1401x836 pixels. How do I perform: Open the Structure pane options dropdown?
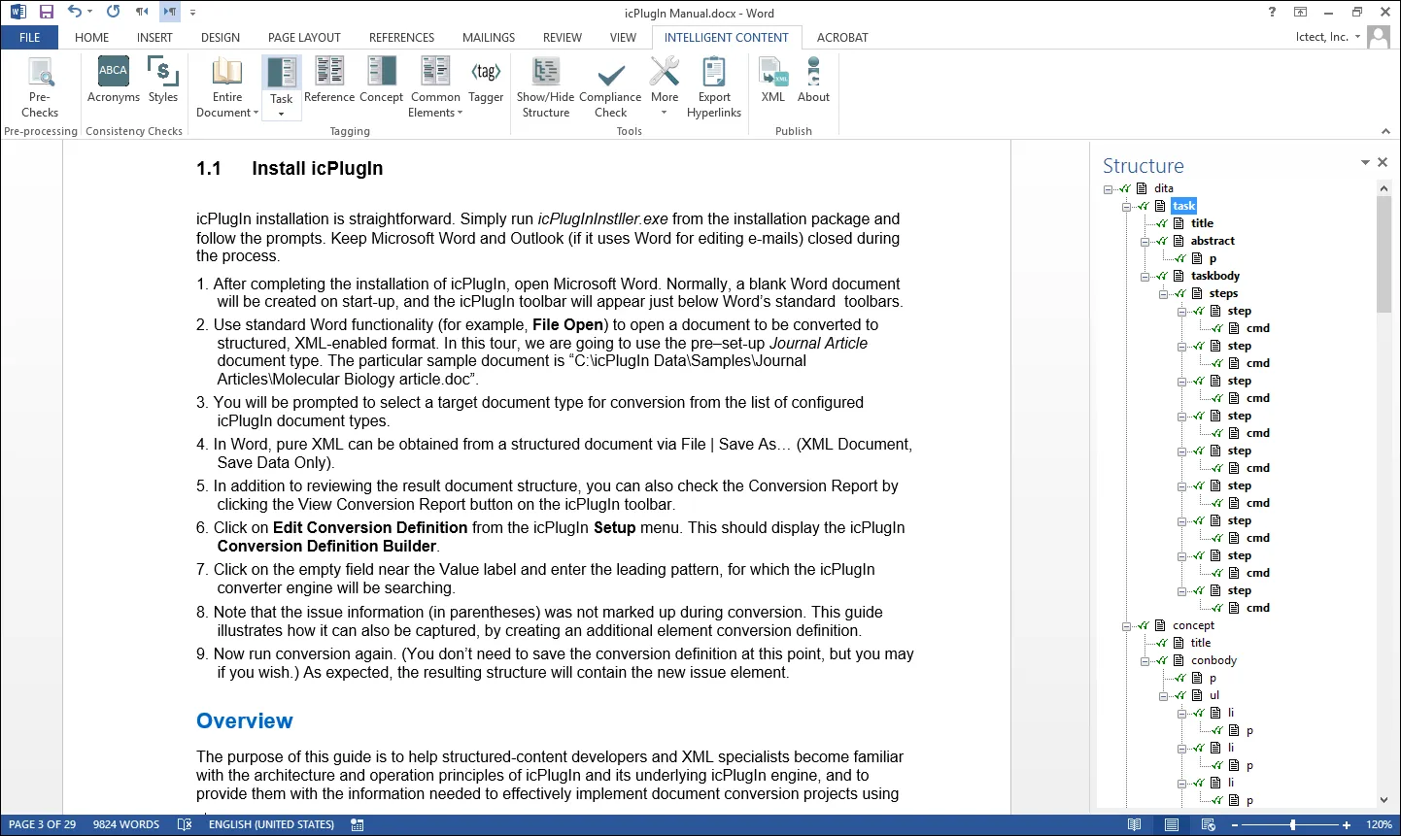[1365, 162]
